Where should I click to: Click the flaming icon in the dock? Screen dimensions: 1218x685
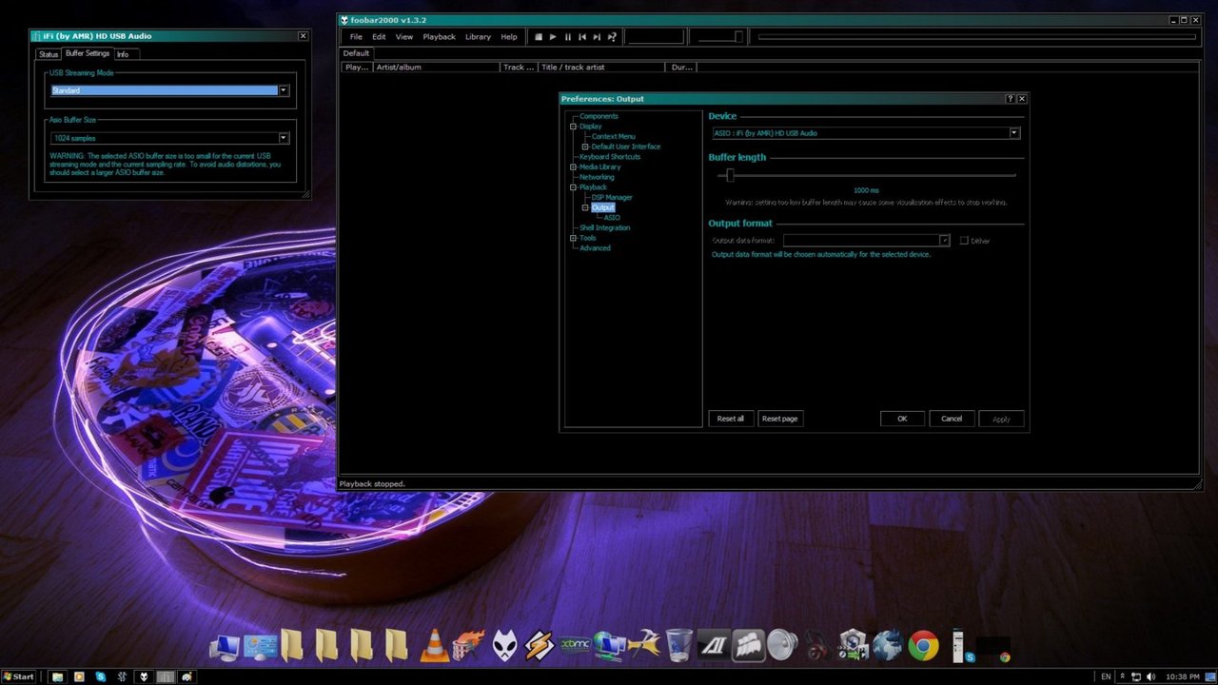pyautogui.click(x=469, y=645)
